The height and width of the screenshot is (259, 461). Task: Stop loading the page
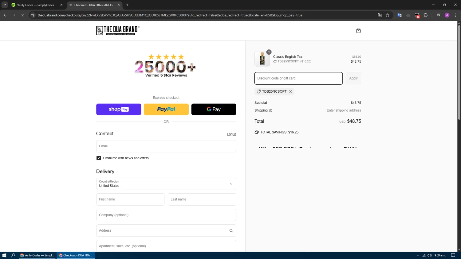pyautogui.click(x=22, y=15)
